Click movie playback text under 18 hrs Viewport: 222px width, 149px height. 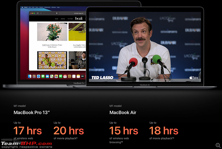(162, 138)
